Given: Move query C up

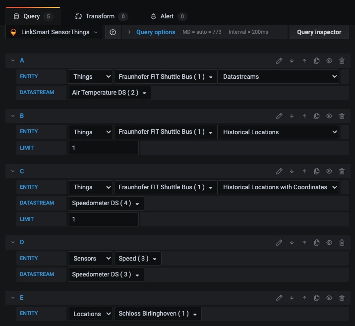Looking at the screenshot, I should tap(304, 171).
